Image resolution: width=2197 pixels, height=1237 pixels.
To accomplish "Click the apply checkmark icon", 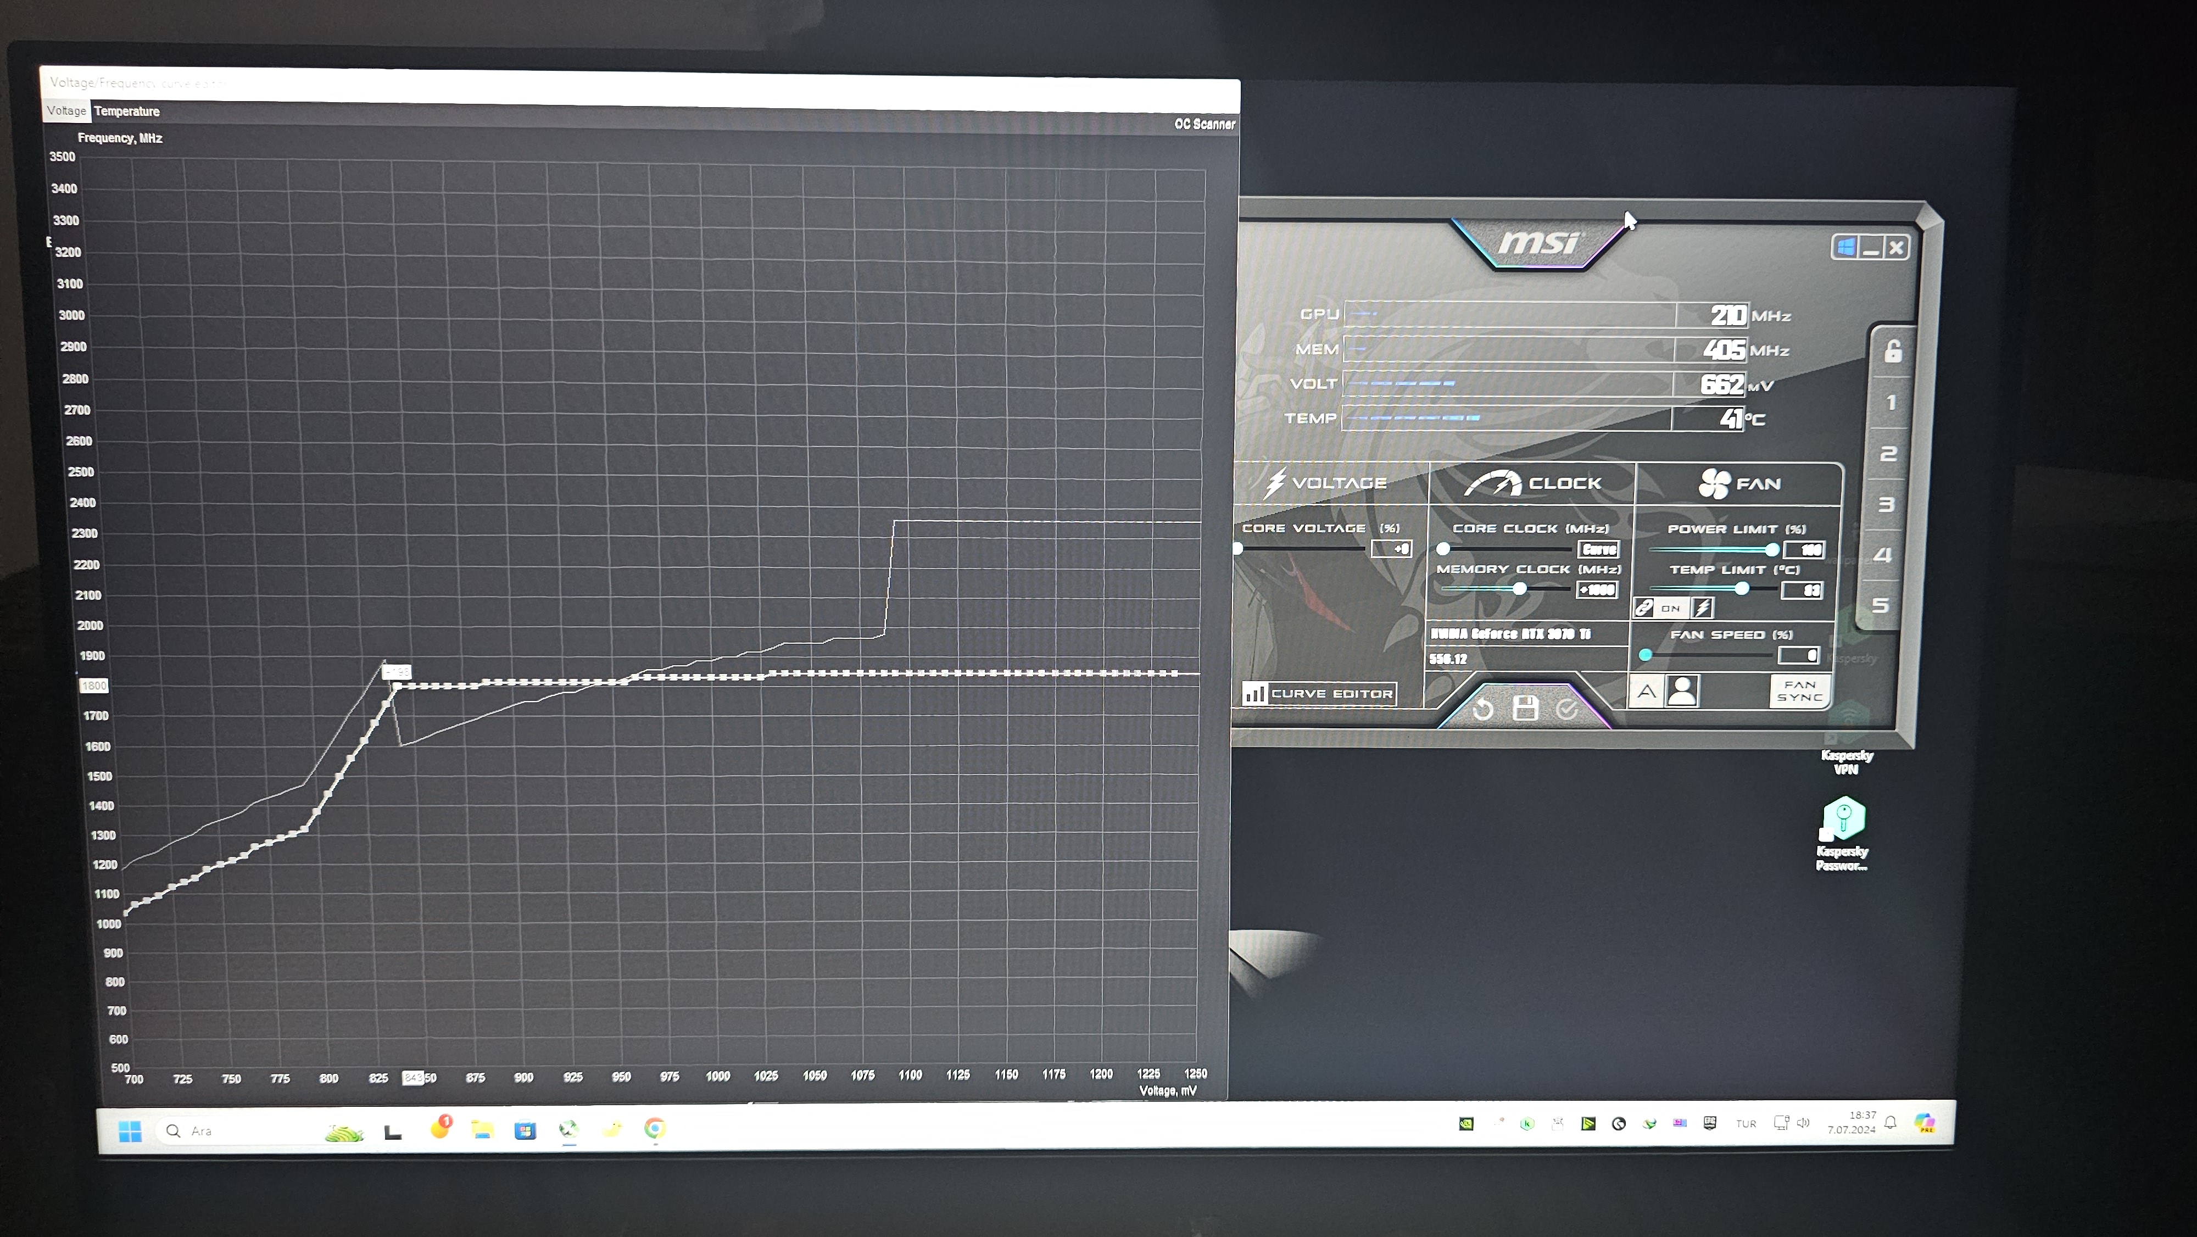I will 1566,709.
